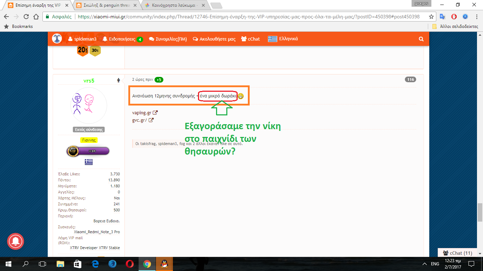Screen dimensions: 483x271
Task: Open the Συνομιλίες(ΠΜ) conversations menu
Action: (168, 39)
